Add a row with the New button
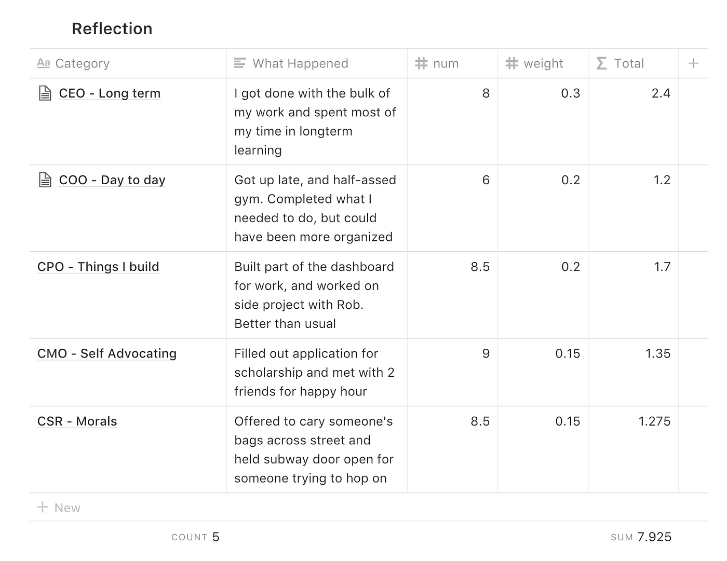This screenshot has width=727, height=561. [58, 508]
